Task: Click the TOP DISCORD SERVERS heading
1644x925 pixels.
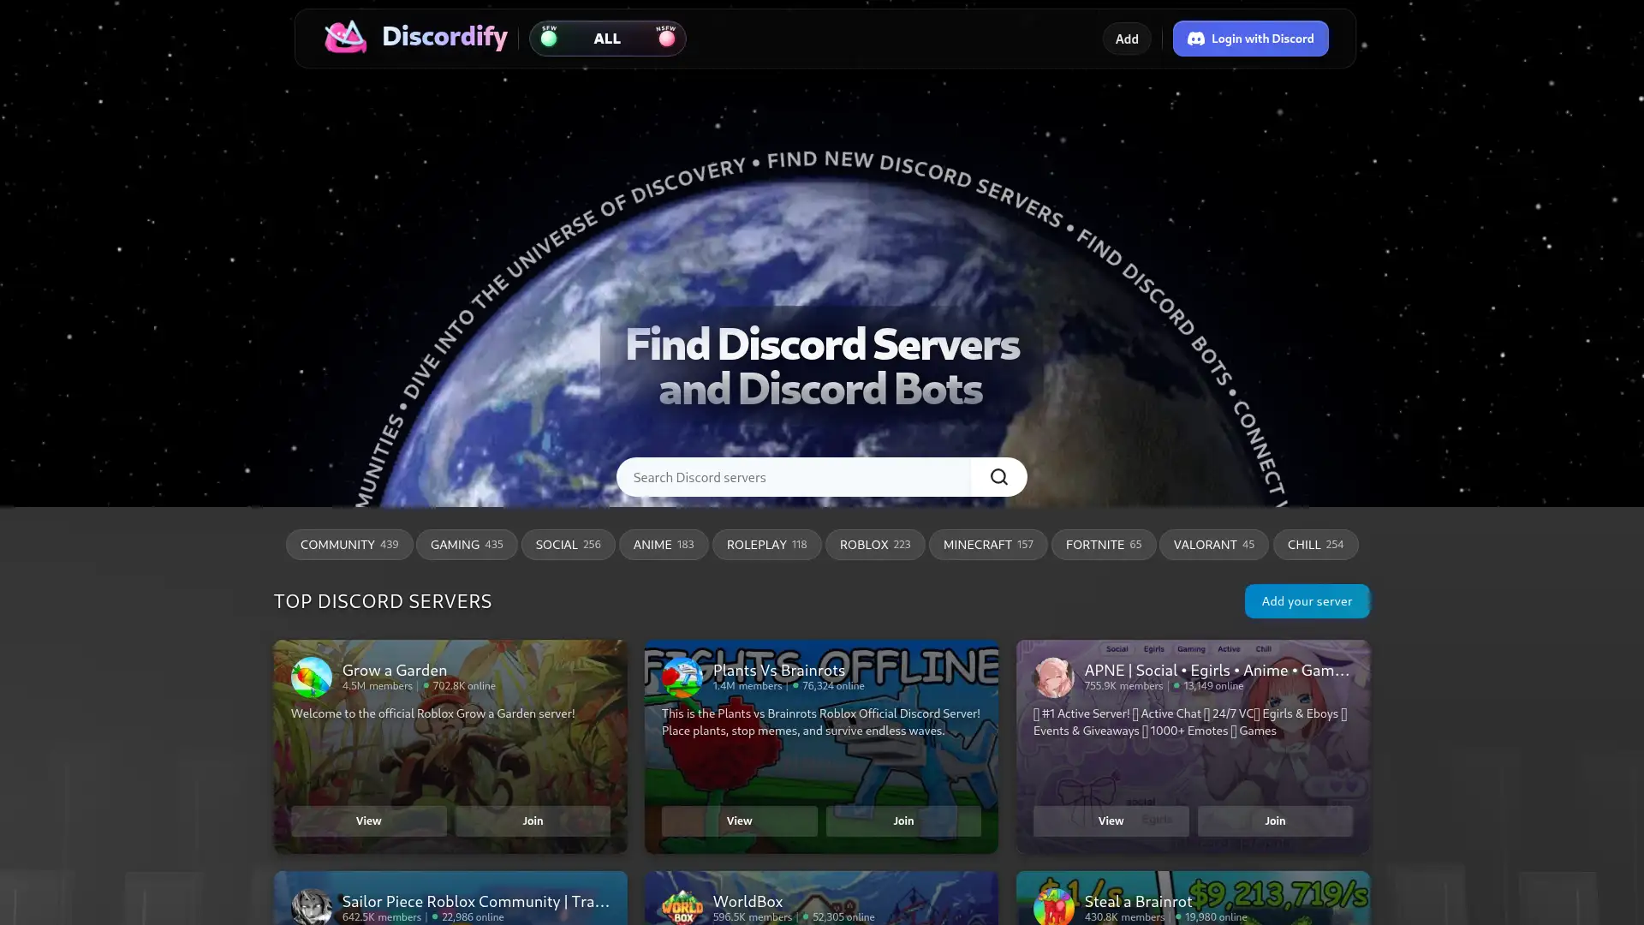Action: pos(383,601)
